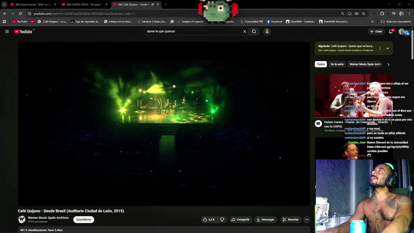Expand the Siguiente mix playlist panel
414x233 pixels.
click(x=387, y=48)
